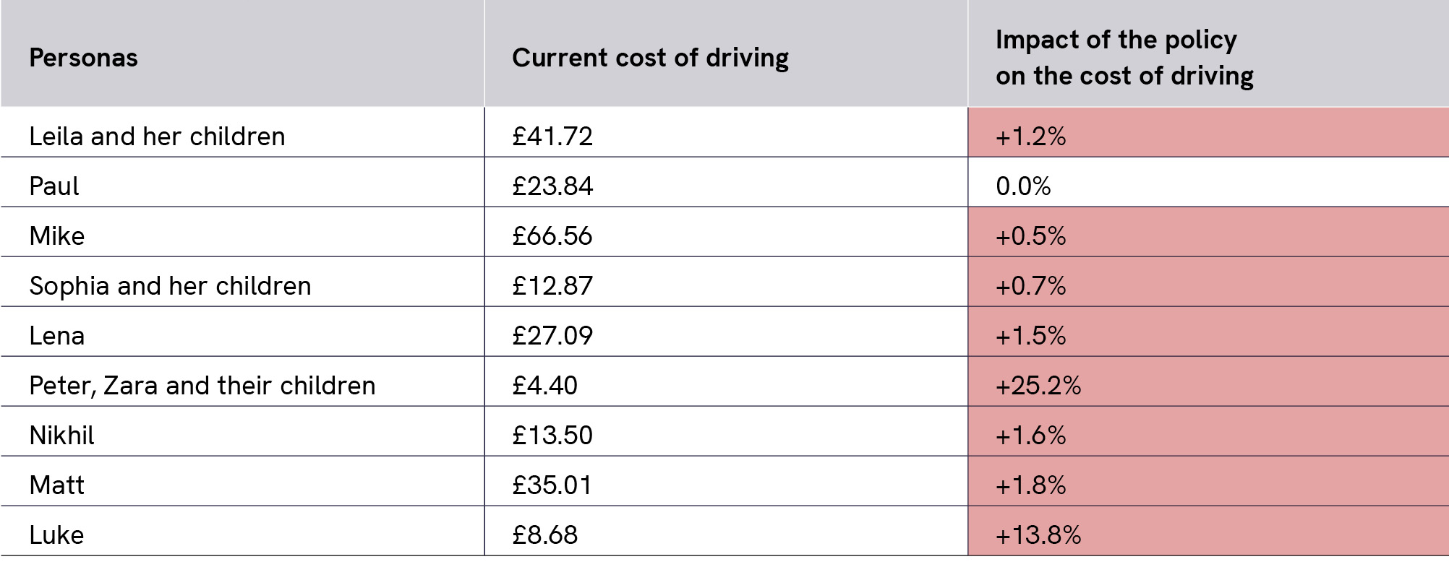The height and width of the screenshot is (580, 1449).
Task: Click the 0.0% impact cell
Action: [1023, 186]
